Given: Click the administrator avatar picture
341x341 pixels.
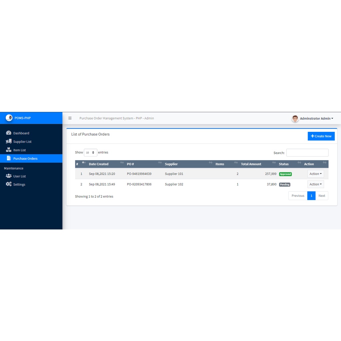Looking at the screenshot, I should click(295, 119).
